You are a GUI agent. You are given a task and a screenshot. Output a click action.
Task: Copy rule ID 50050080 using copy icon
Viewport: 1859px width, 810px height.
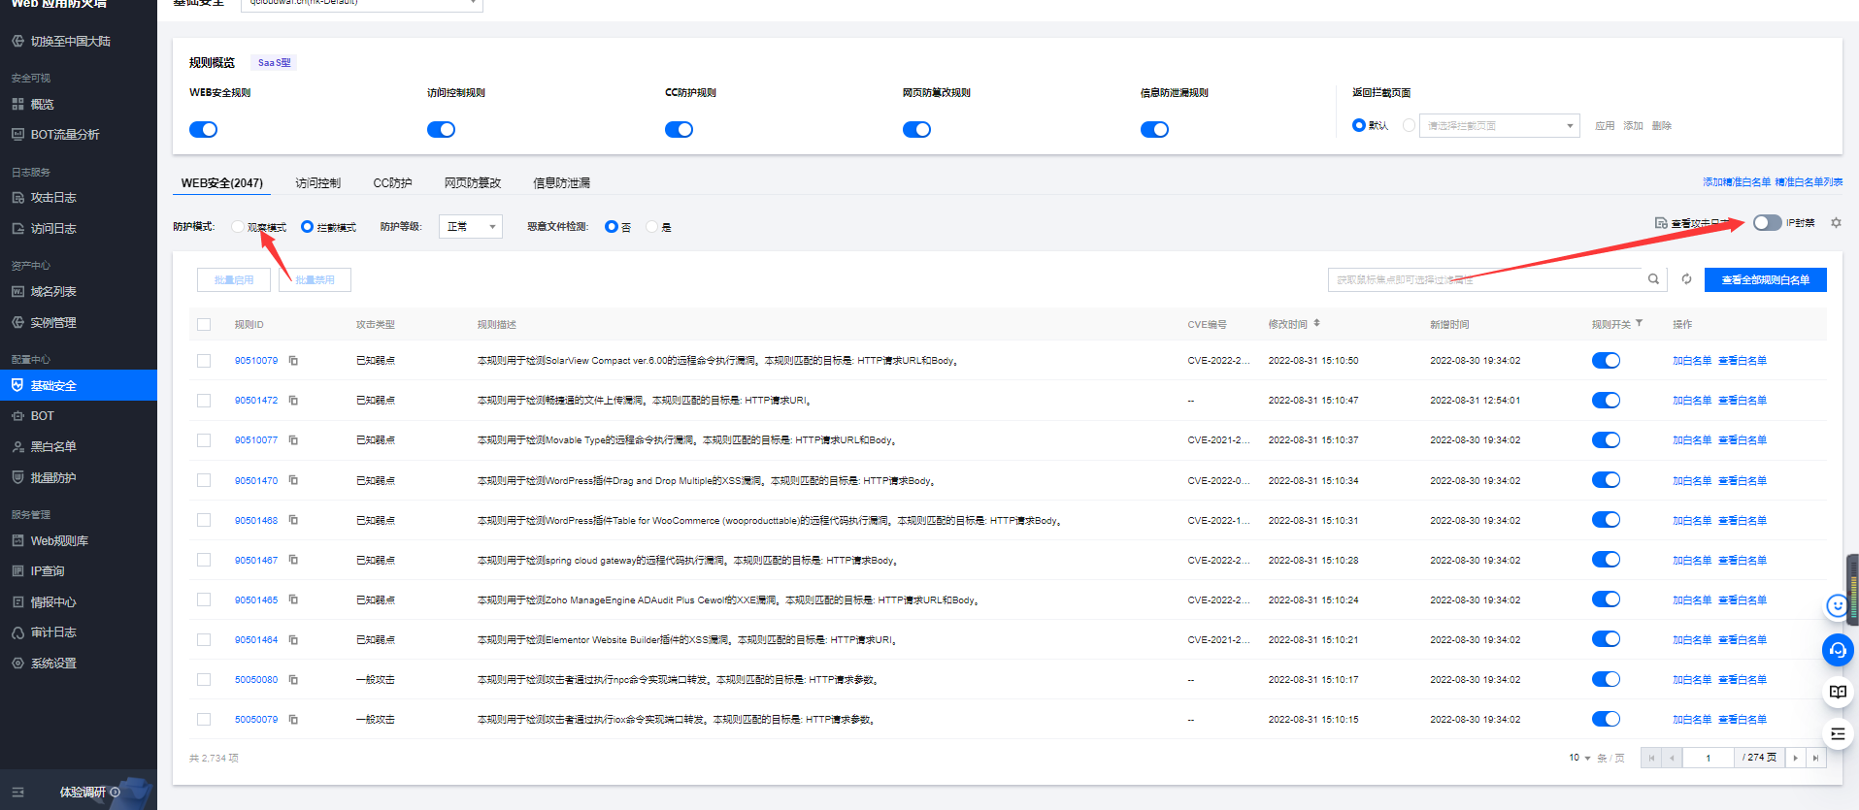pyautogui.click(x=293, y=680)
